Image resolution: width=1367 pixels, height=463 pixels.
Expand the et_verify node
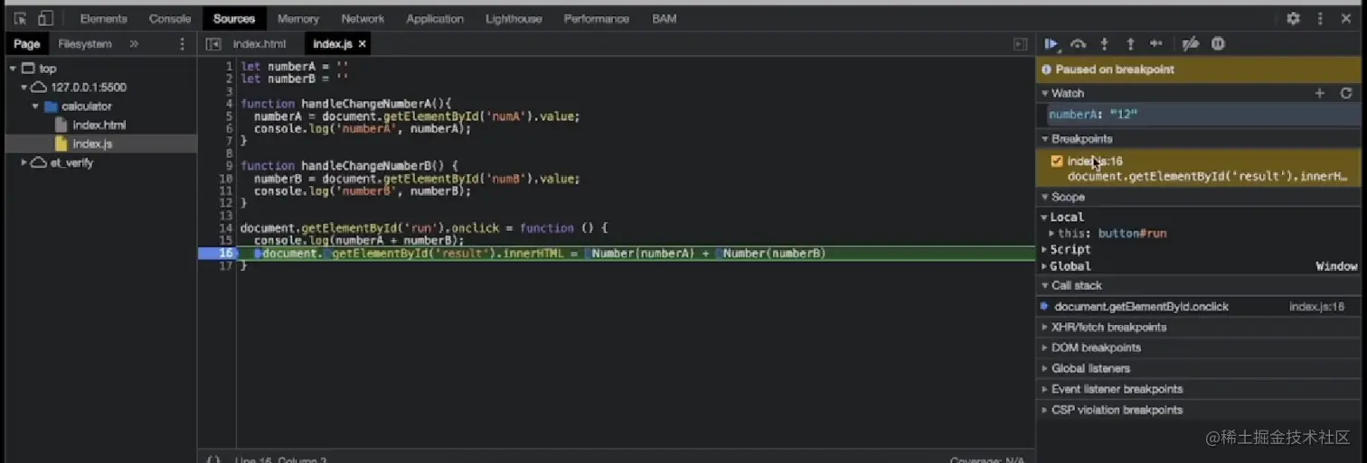24,163
